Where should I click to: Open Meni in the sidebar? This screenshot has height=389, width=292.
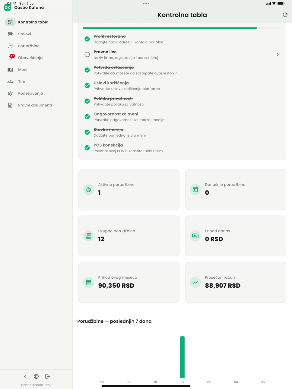(x=36, y=70)
